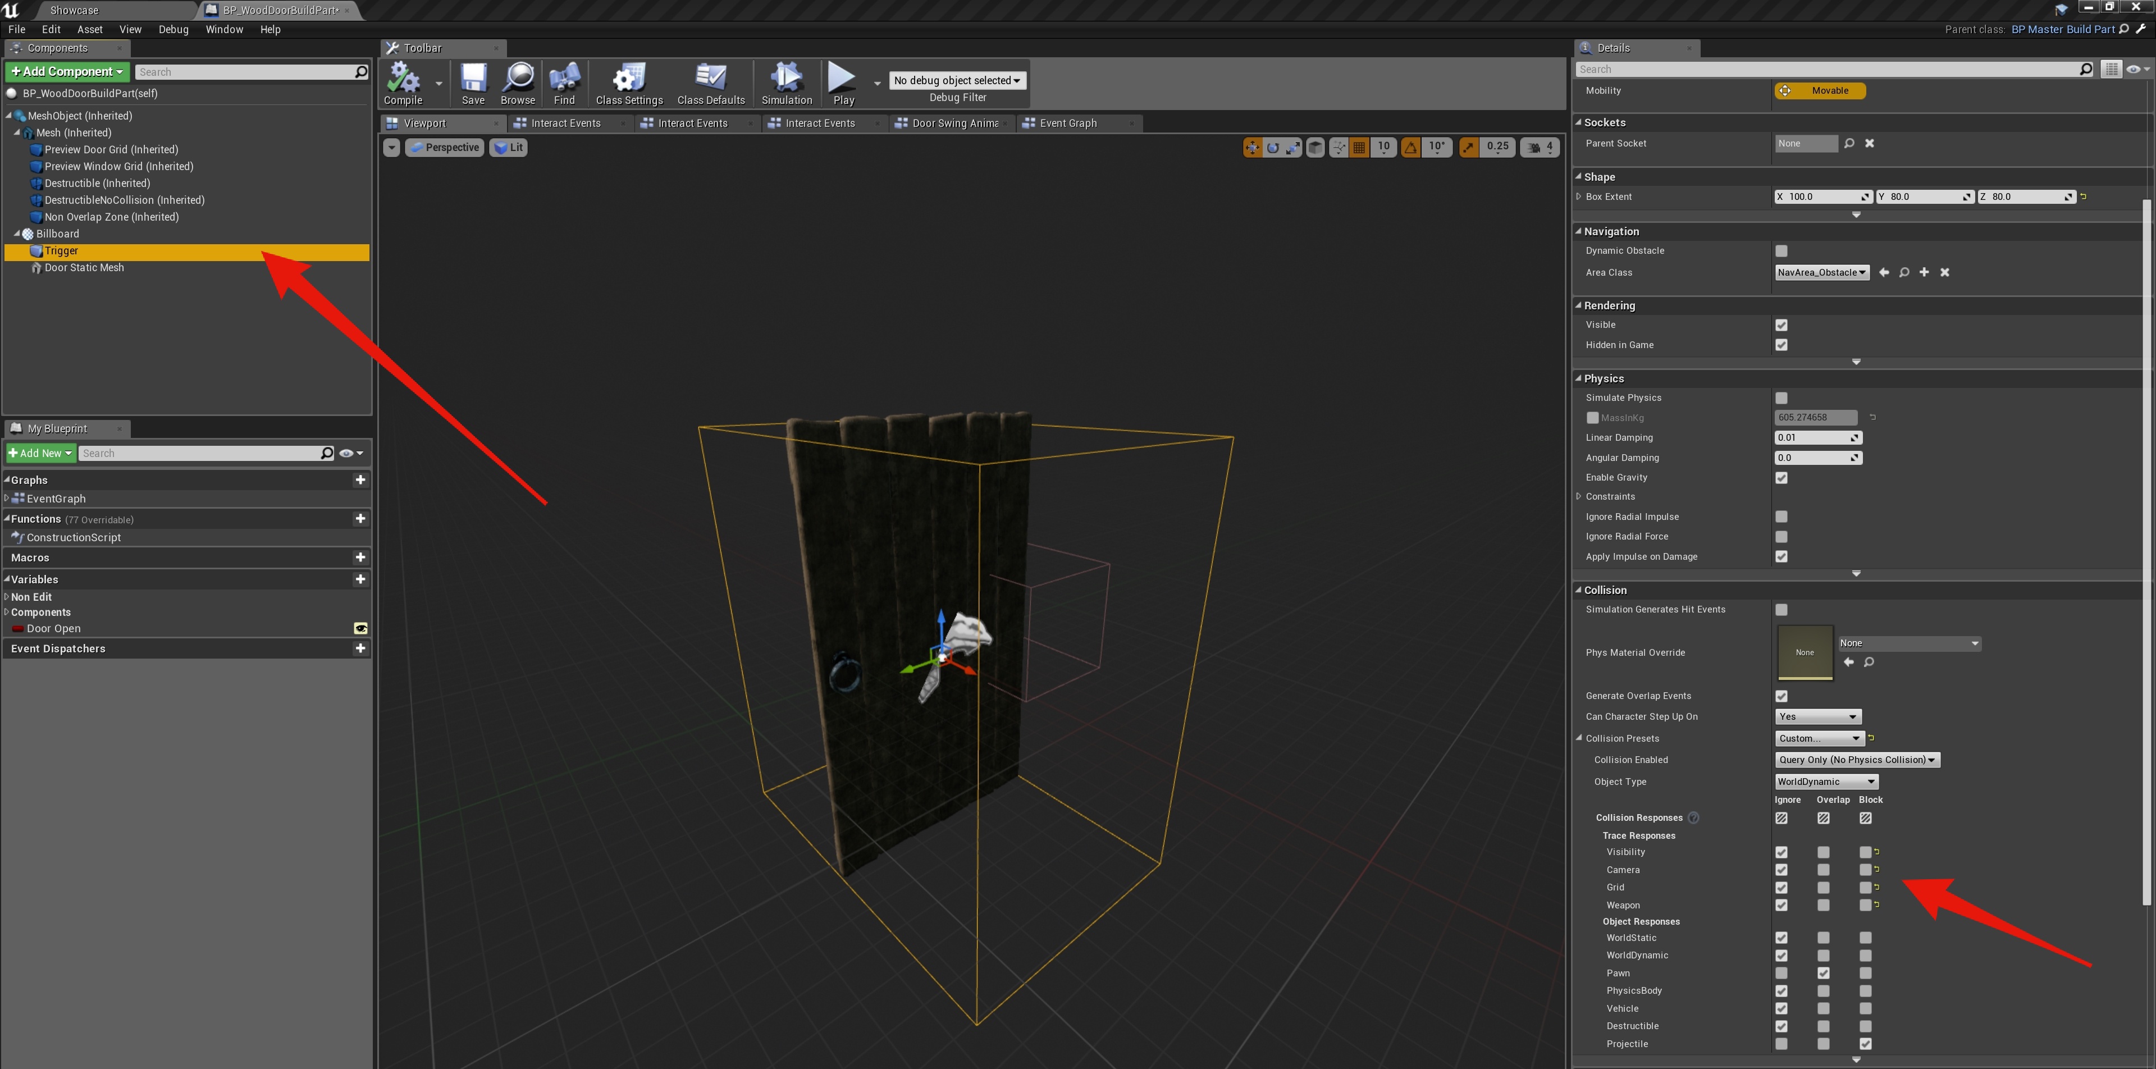This screenshot has width=2156, height=1069.
Task: Open the Debug menu
Action: click(173, 29)
